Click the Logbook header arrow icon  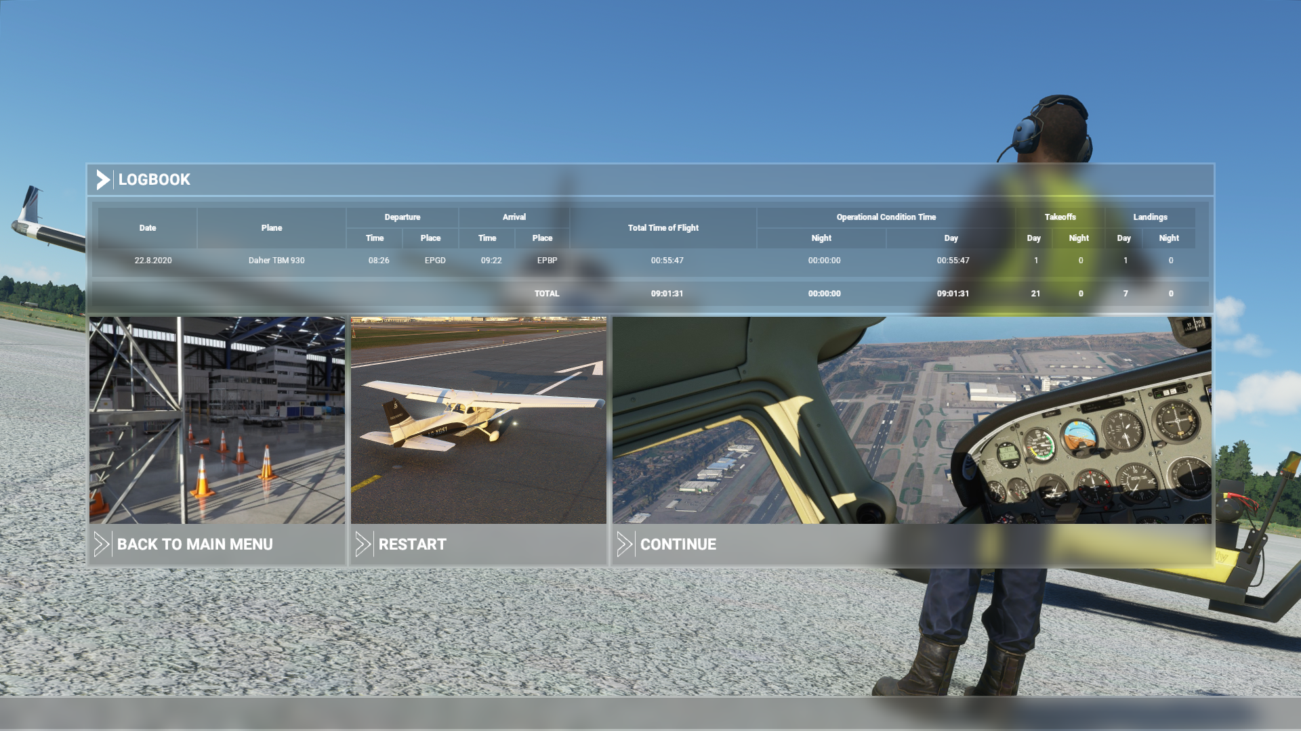[x=102, y=179]
